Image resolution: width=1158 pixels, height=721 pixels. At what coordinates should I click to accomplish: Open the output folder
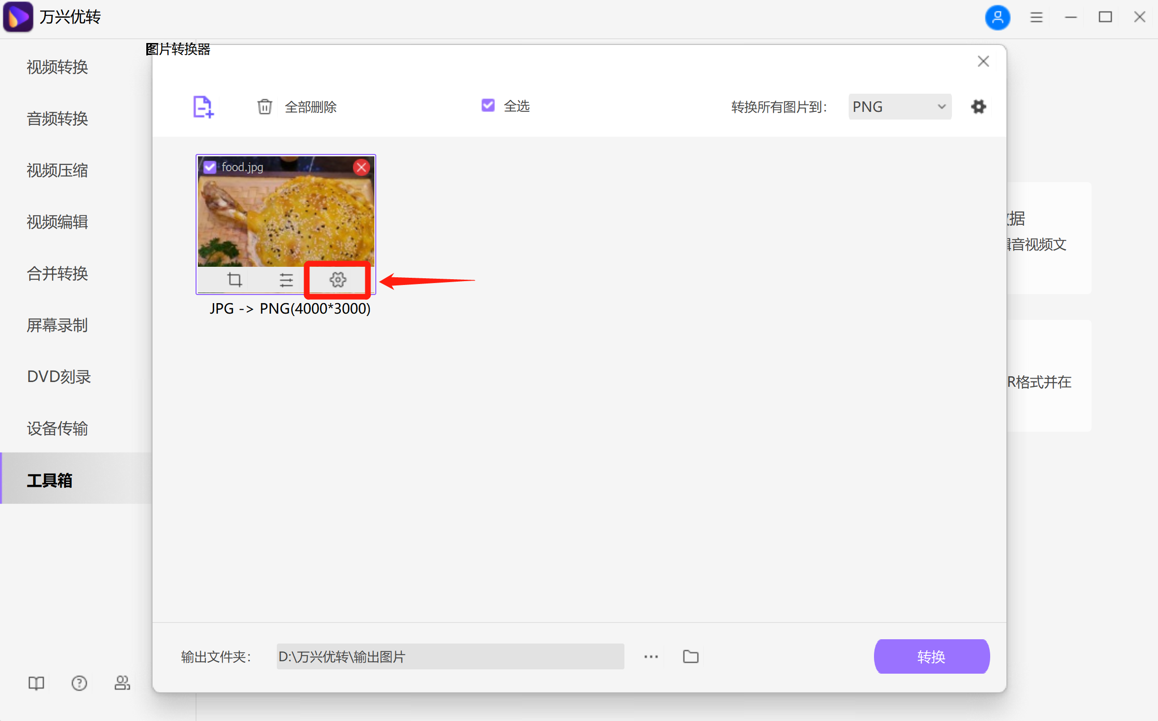690,656
